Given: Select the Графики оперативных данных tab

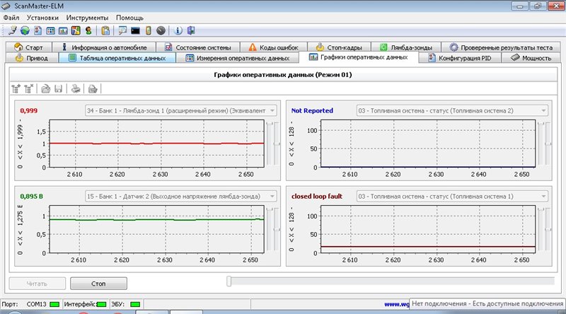Looking at the screenshot, I should click(x=359, y=57).
